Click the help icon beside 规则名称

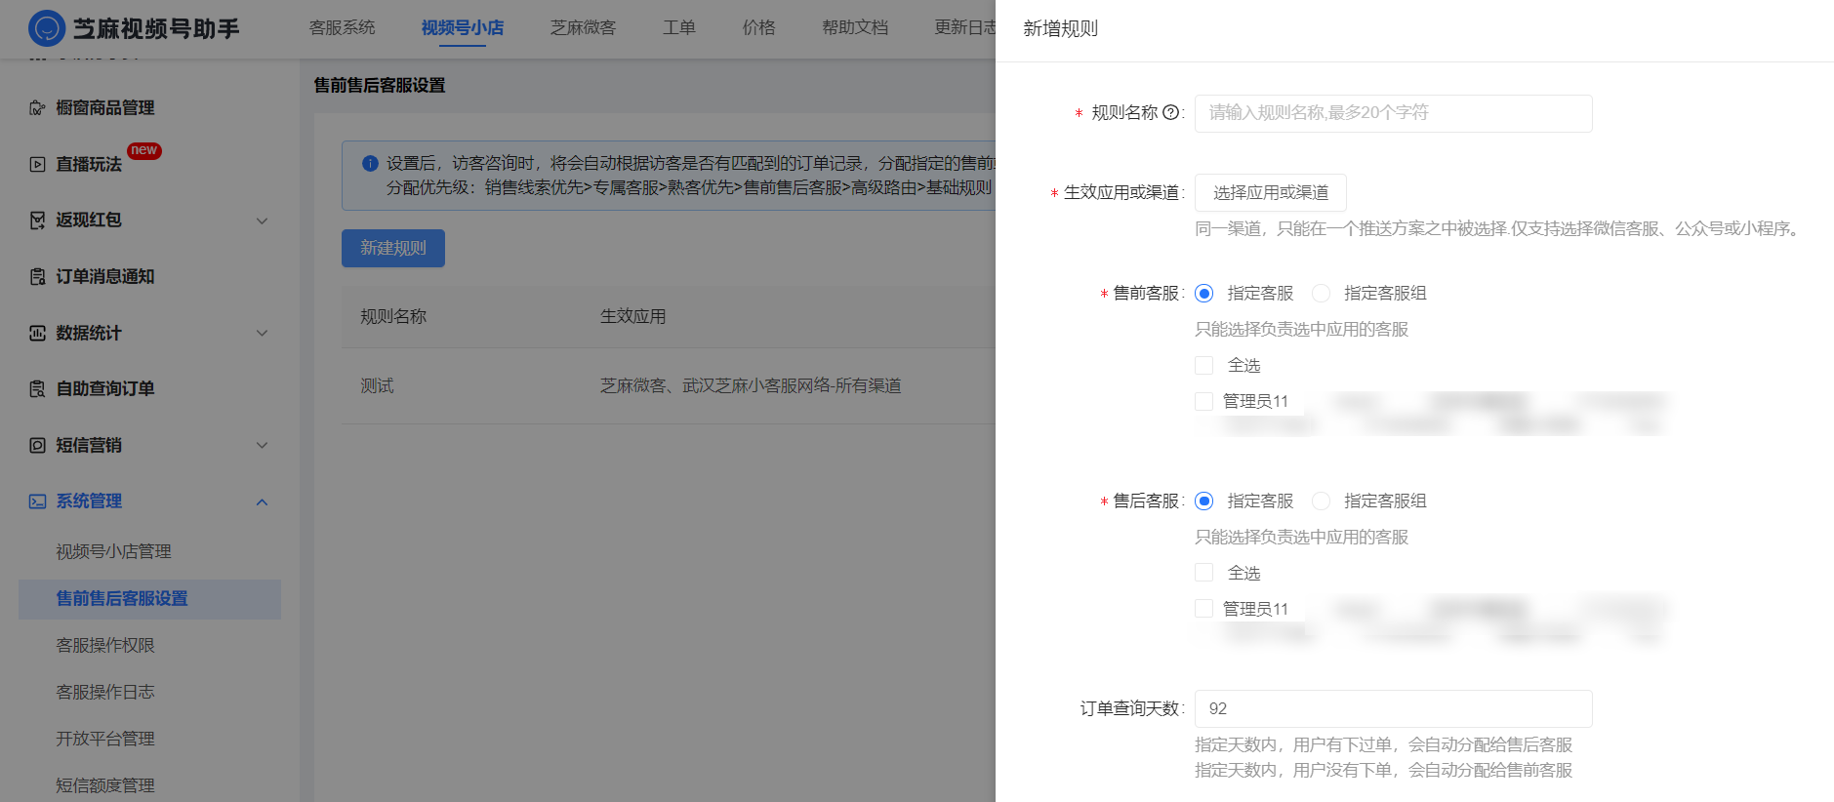[1170, 112]
